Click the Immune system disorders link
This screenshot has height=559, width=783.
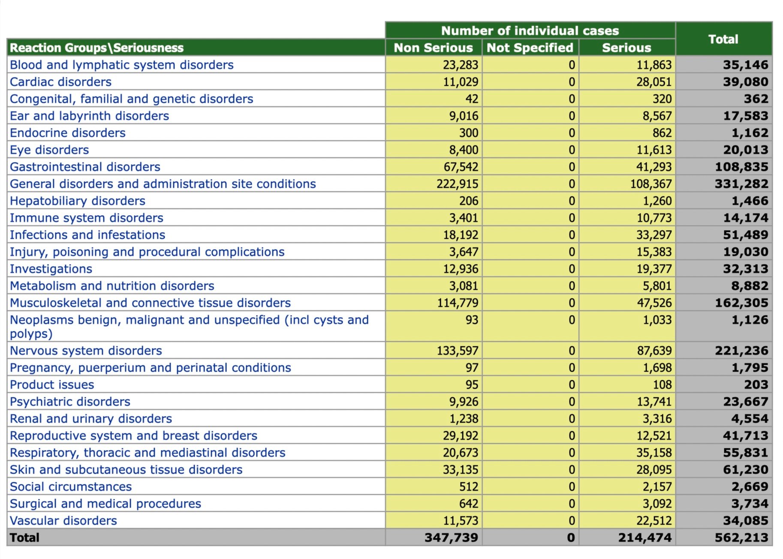[x=86, y=218]
